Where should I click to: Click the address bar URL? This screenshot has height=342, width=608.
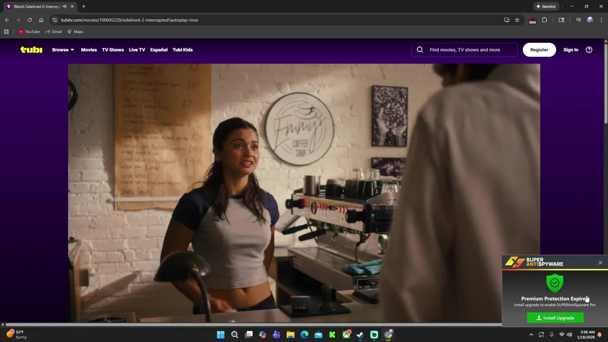129,20
